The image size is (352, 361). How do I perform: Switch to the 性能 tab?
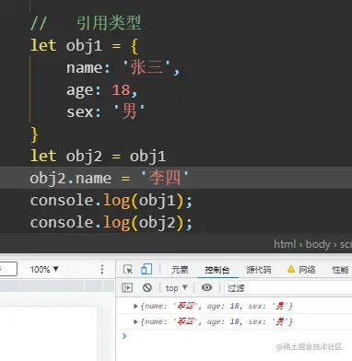coord(340,270)
